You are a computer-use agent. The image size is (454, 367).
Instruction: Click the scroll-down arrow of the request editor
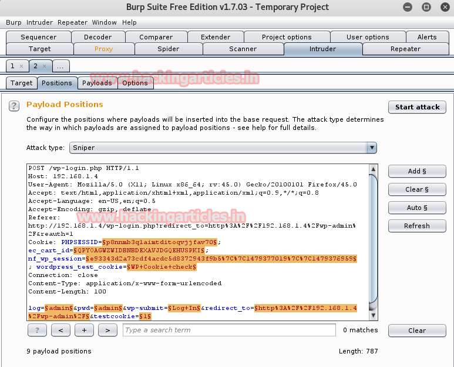(x=373, y=315)
